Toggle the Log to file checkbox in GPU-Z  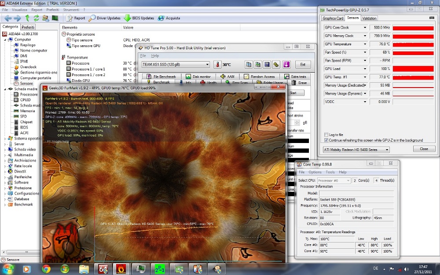click(326, 135)
